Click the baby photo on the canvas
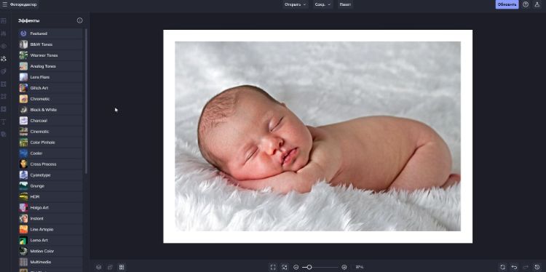 tap(317, 136)
